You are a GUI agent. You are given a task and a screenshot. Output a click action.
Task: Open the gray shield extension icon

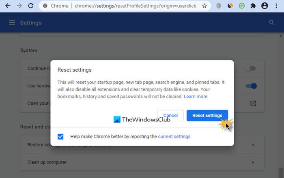pyautogui.click(x=219, y=6)
